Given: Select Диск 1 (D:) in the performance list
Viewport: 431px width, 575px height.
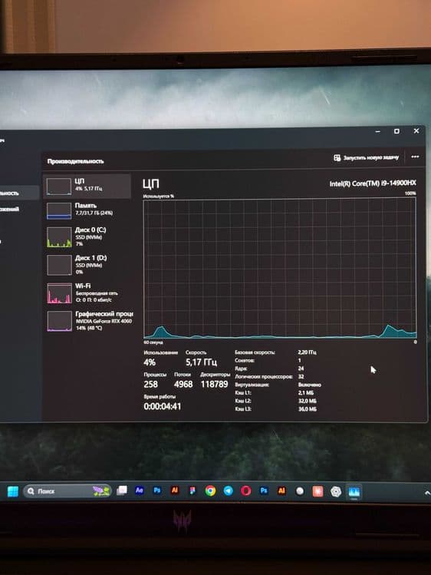Looking at the screenshot, I should click(x=87, y=265).
